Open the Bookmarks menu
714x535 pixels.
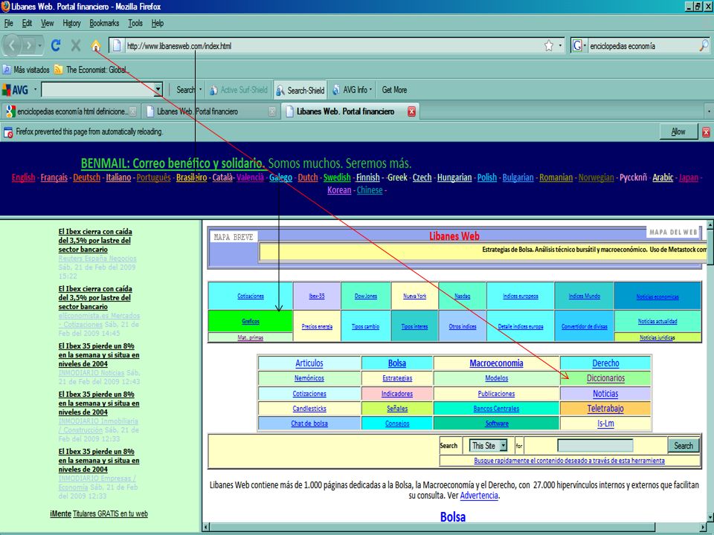(x=104, y=23)
